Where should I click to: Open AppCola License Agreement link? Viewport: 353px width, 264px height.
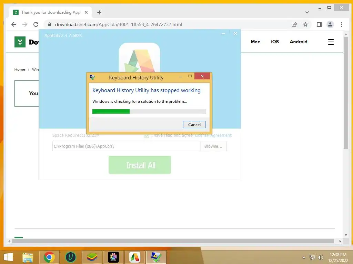point(213,135)
